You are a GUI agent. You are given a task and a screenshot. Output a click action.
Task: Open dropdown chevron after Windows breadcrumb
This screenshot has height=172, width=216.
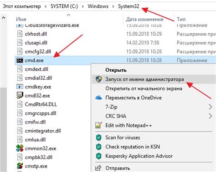tap(113, 6)
